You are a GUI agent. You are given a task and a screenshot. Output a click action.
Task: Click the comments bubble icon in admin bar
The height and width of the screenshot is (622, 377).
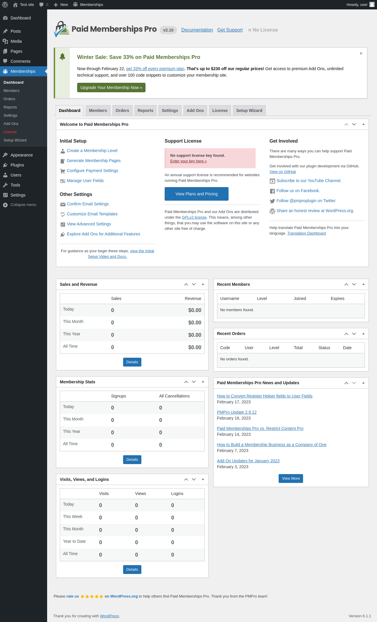(41, 5)
